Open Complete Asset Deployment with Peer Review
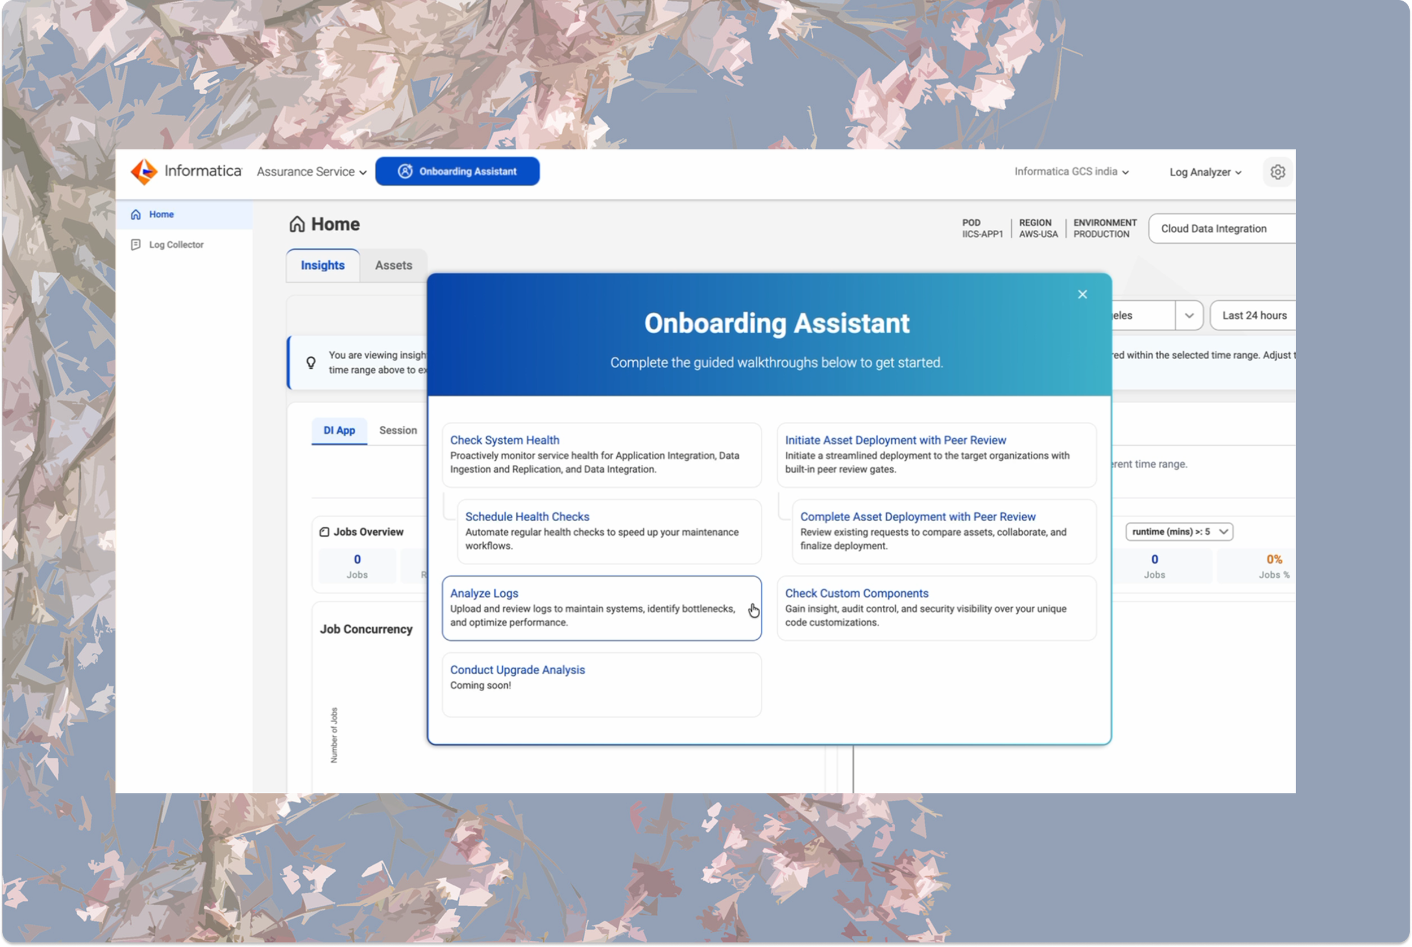Screen dimensions: 1412x947 point(944,531)
